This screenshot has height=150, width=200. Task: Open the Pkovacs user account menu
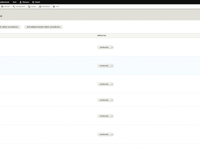[x=24, y=2]
